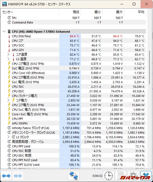Screen dimensions: 153x182
Task: Click thermometer icon next to CPU SOC
Action: [9, 45]
